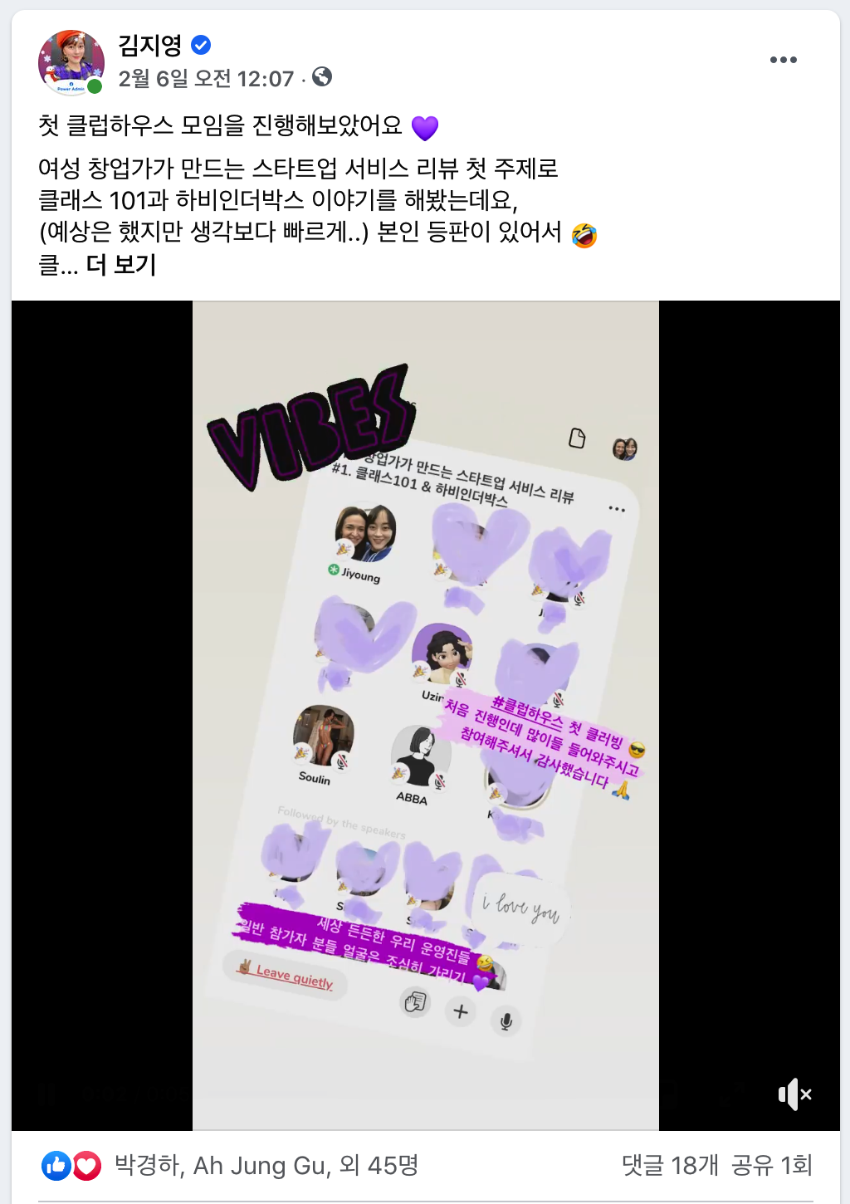Open 김지영's profile picture
The image size is (850, 1204).
71,62
